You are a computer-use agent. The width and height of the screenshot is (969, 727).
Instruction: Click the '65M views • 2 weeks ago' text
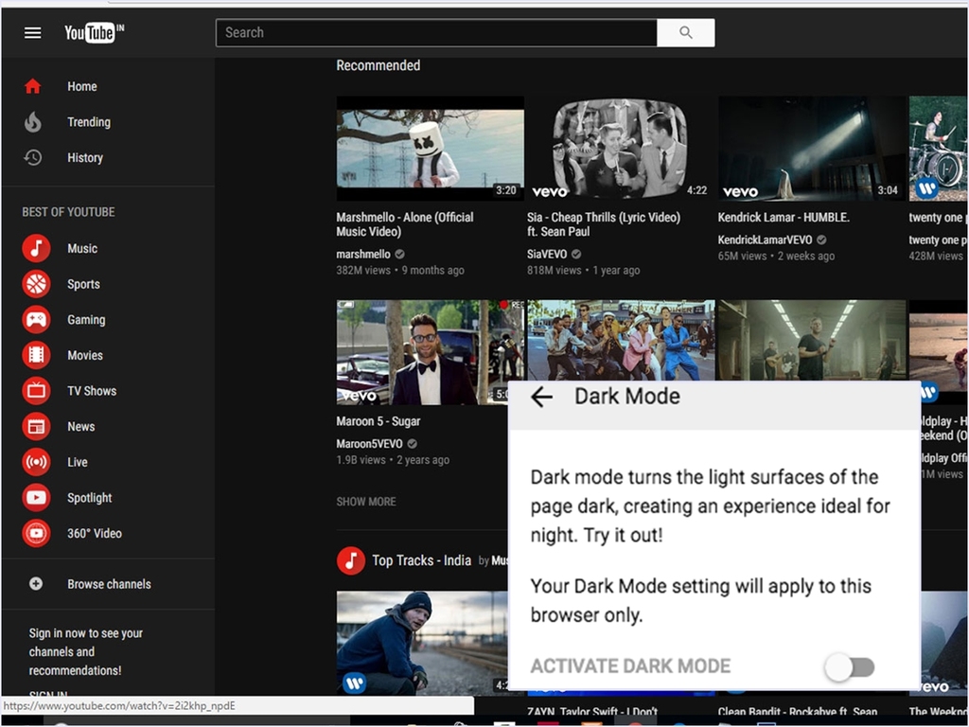point(776,256)
